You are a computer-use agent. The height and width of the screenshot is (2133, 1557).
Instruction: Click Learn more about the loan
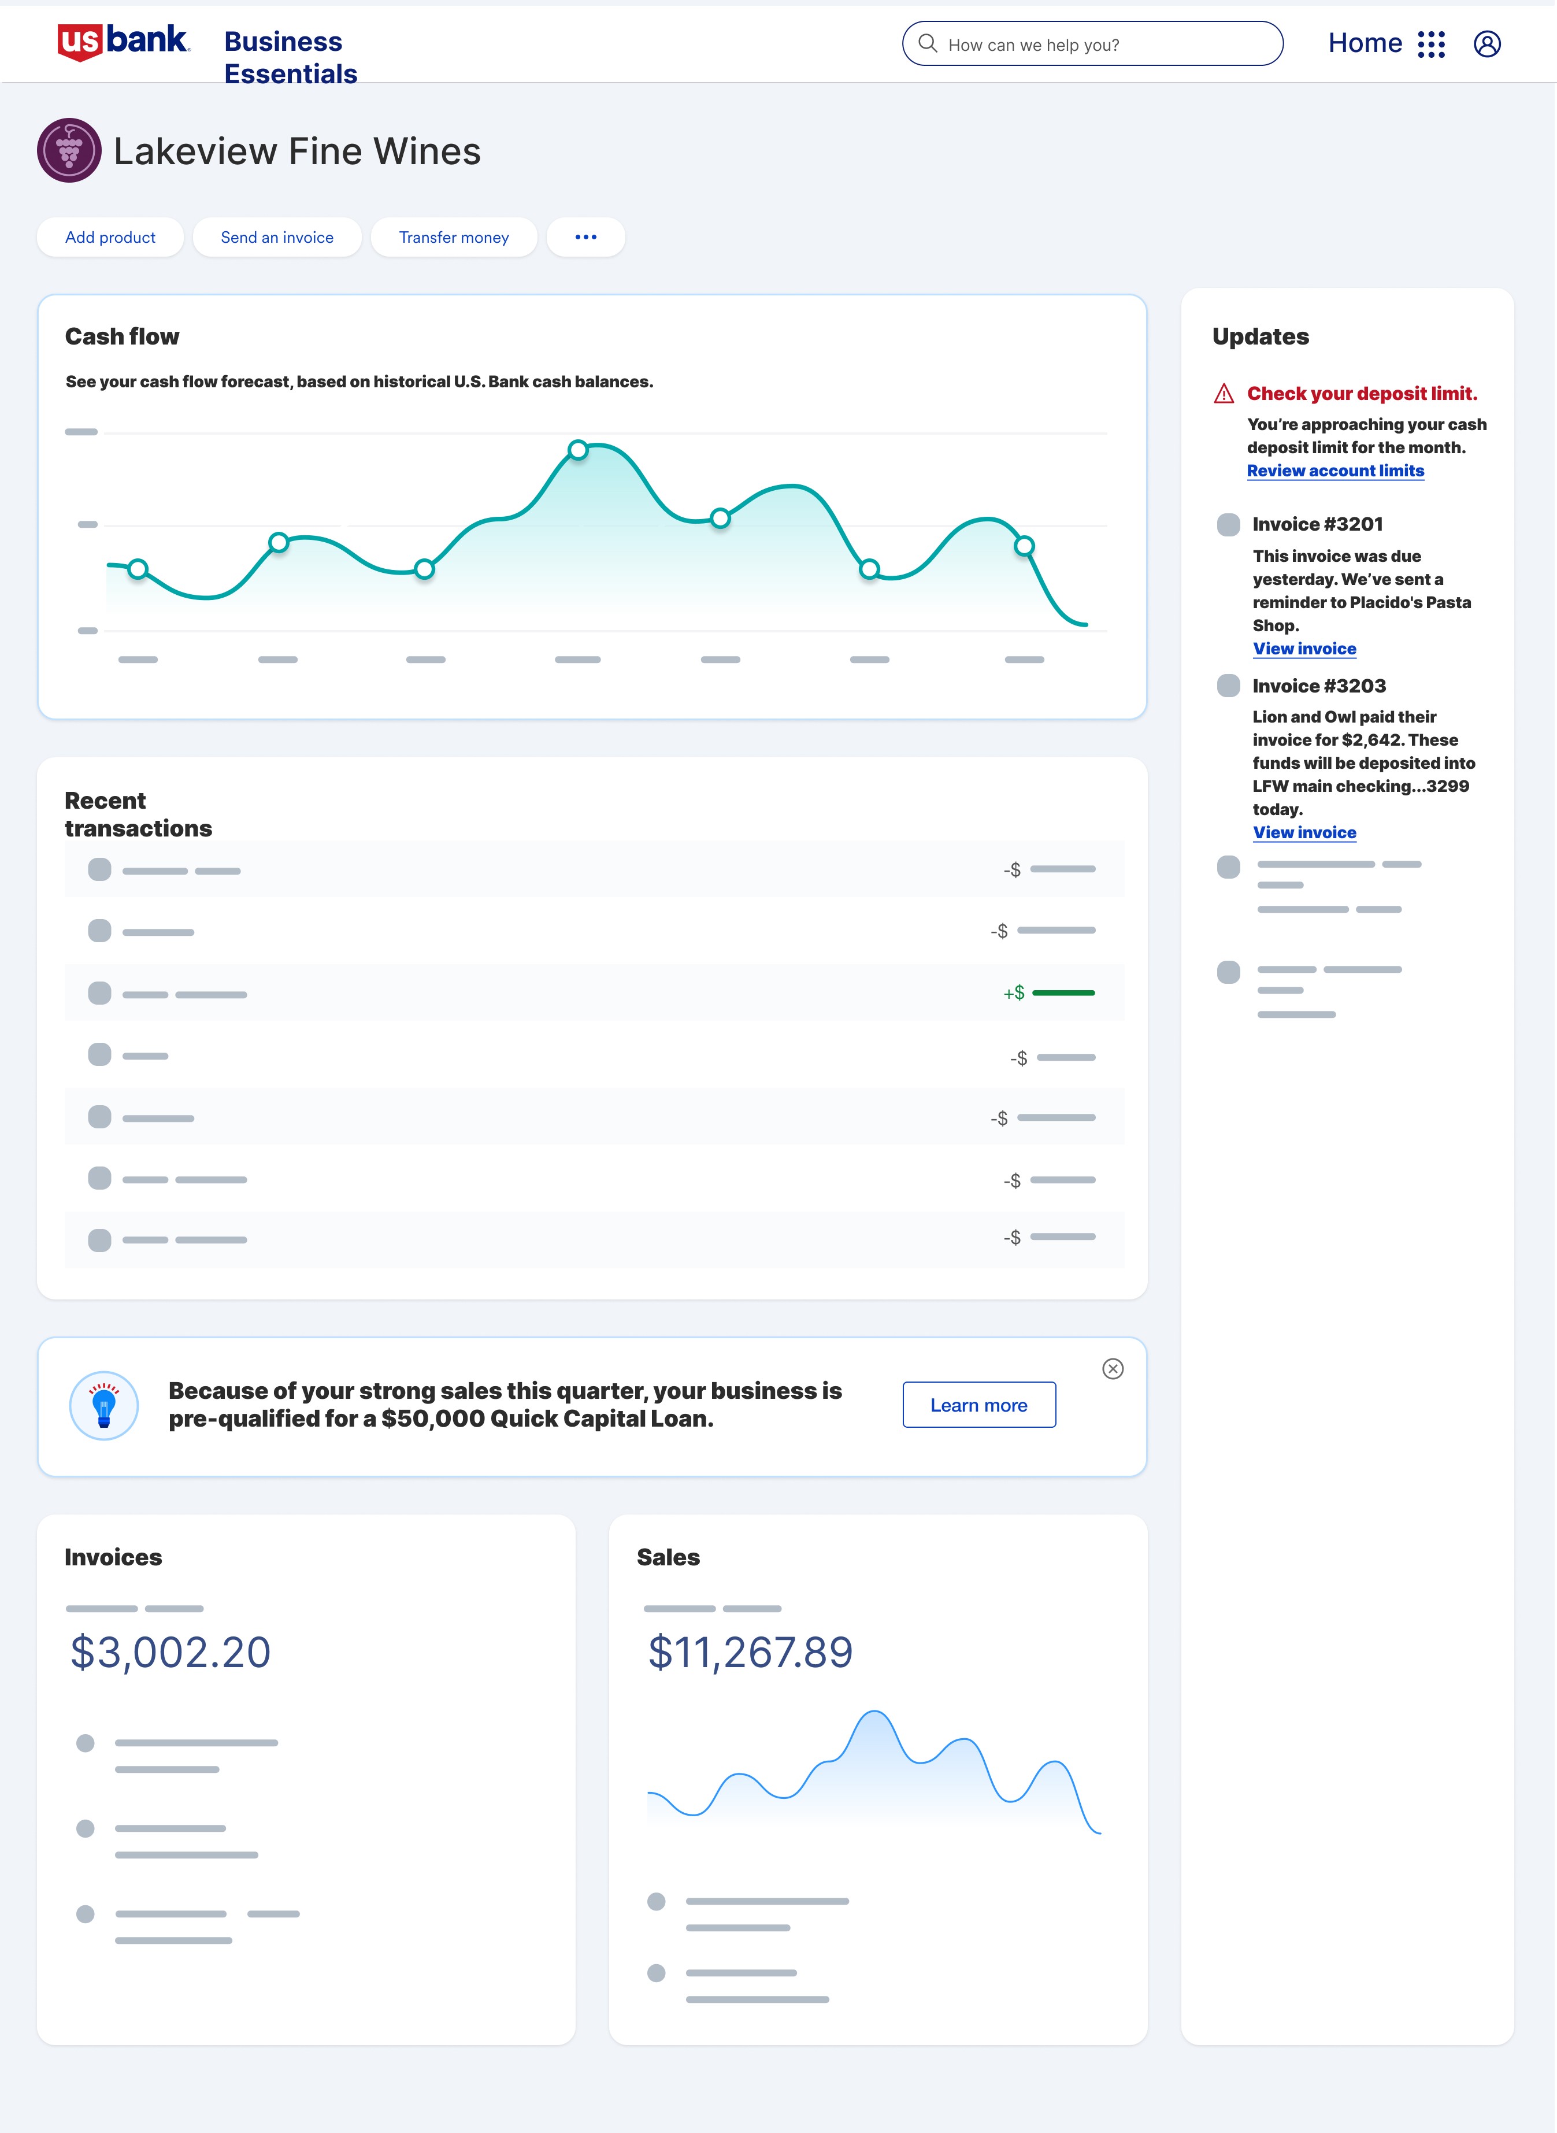(978, 1405)
